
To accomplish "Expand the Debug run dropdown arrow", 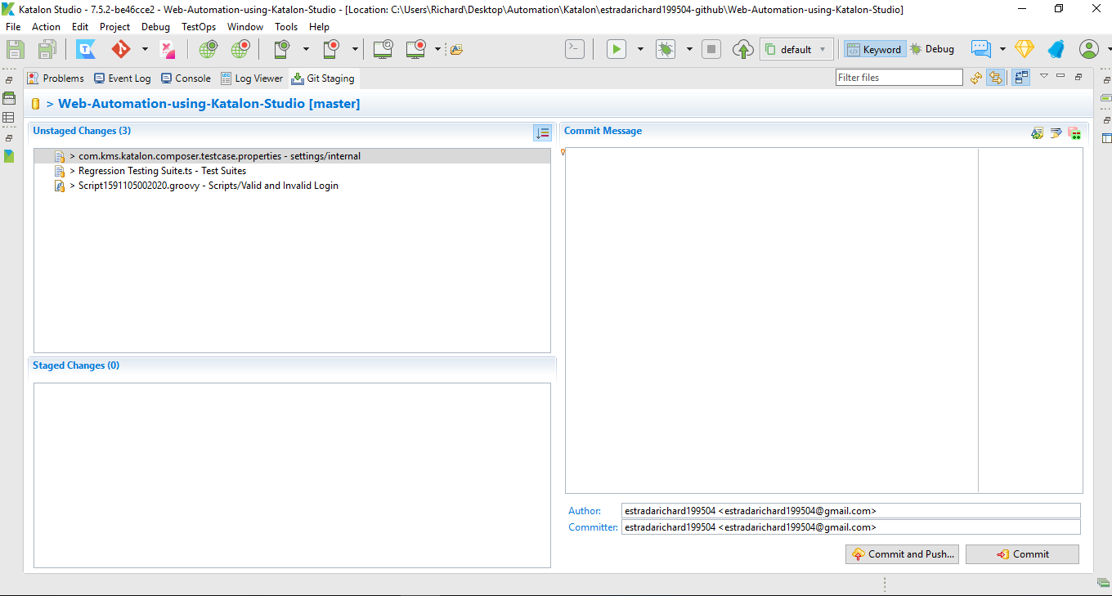I will pos(689,49).
